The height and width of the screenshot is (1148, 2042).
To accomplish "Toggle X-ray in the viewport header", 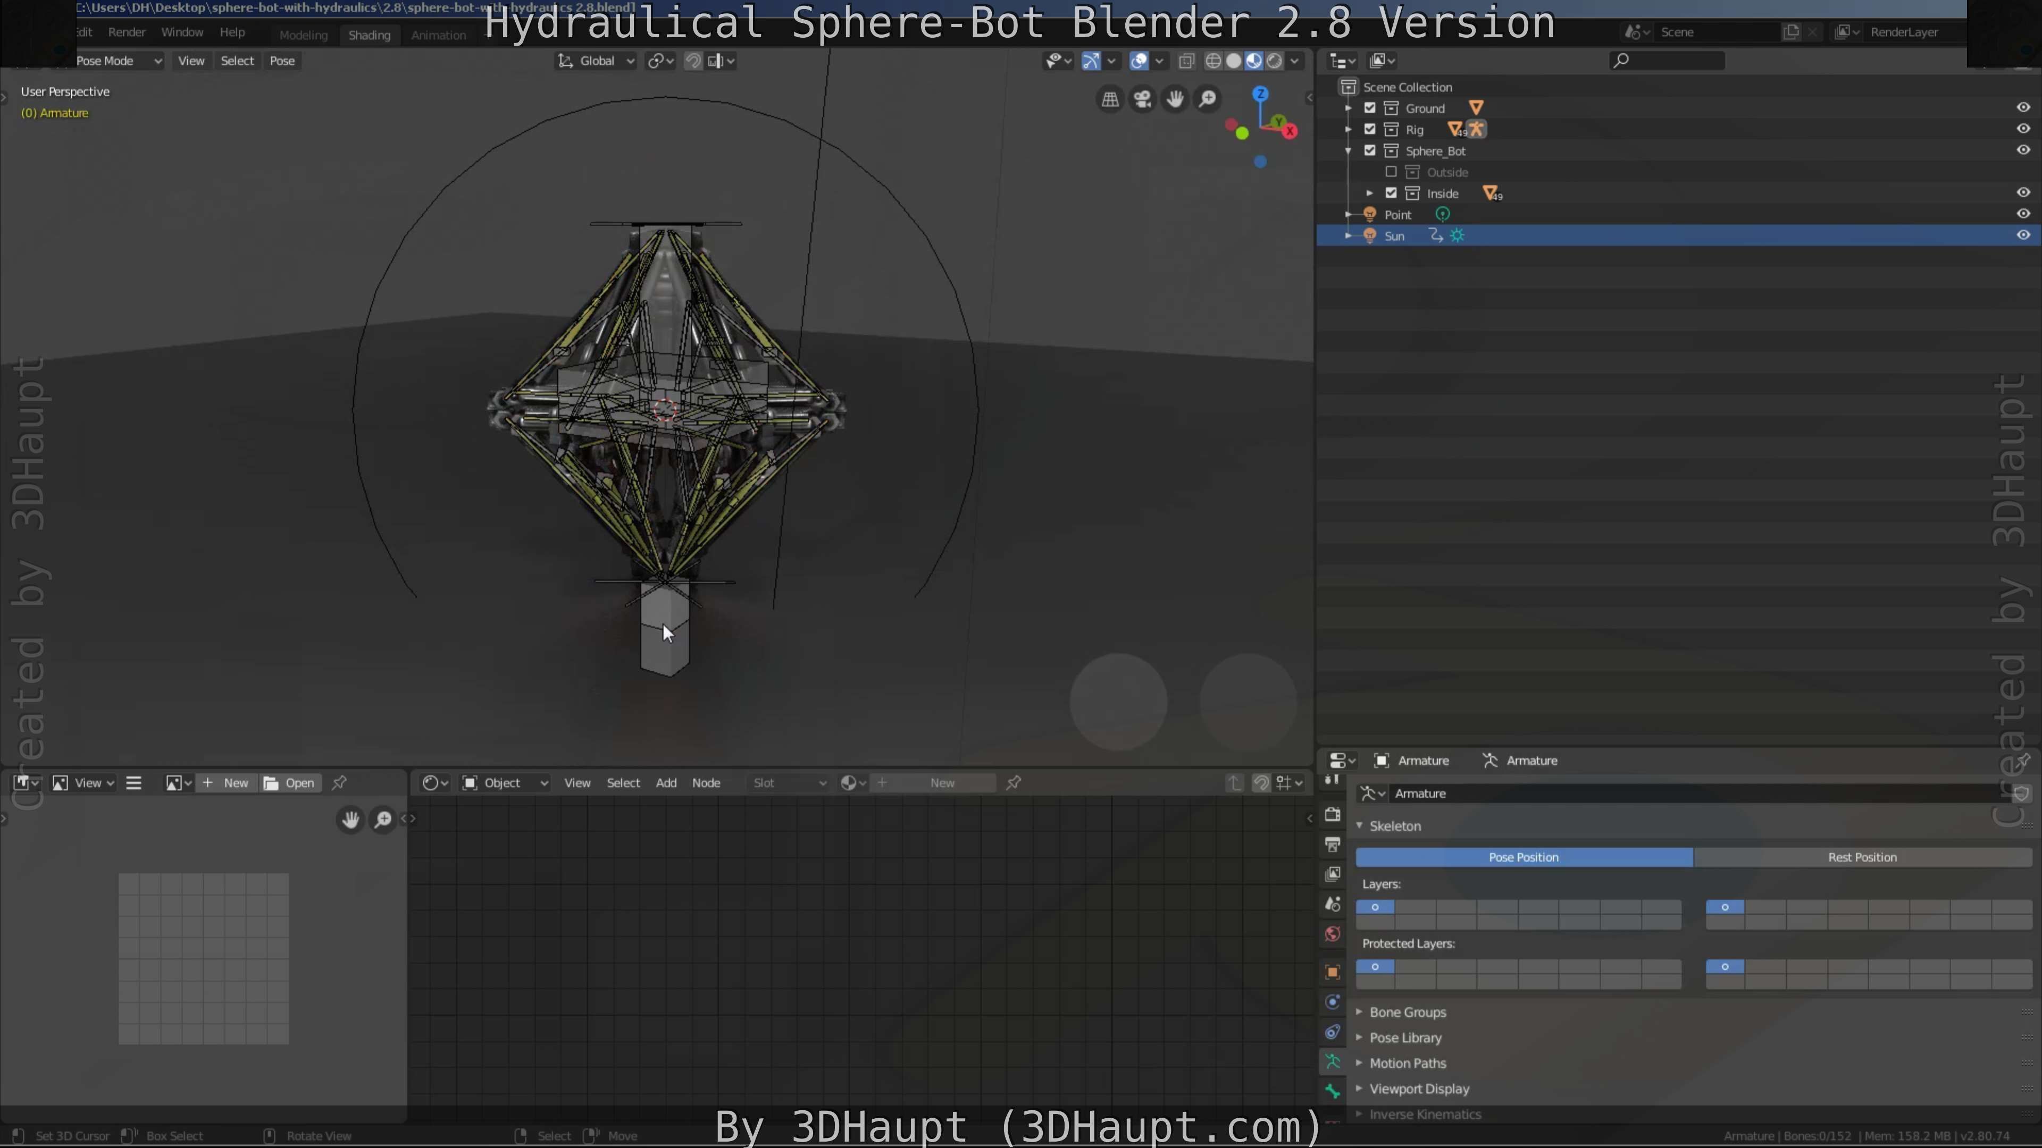I will (x=1187, y=61).
